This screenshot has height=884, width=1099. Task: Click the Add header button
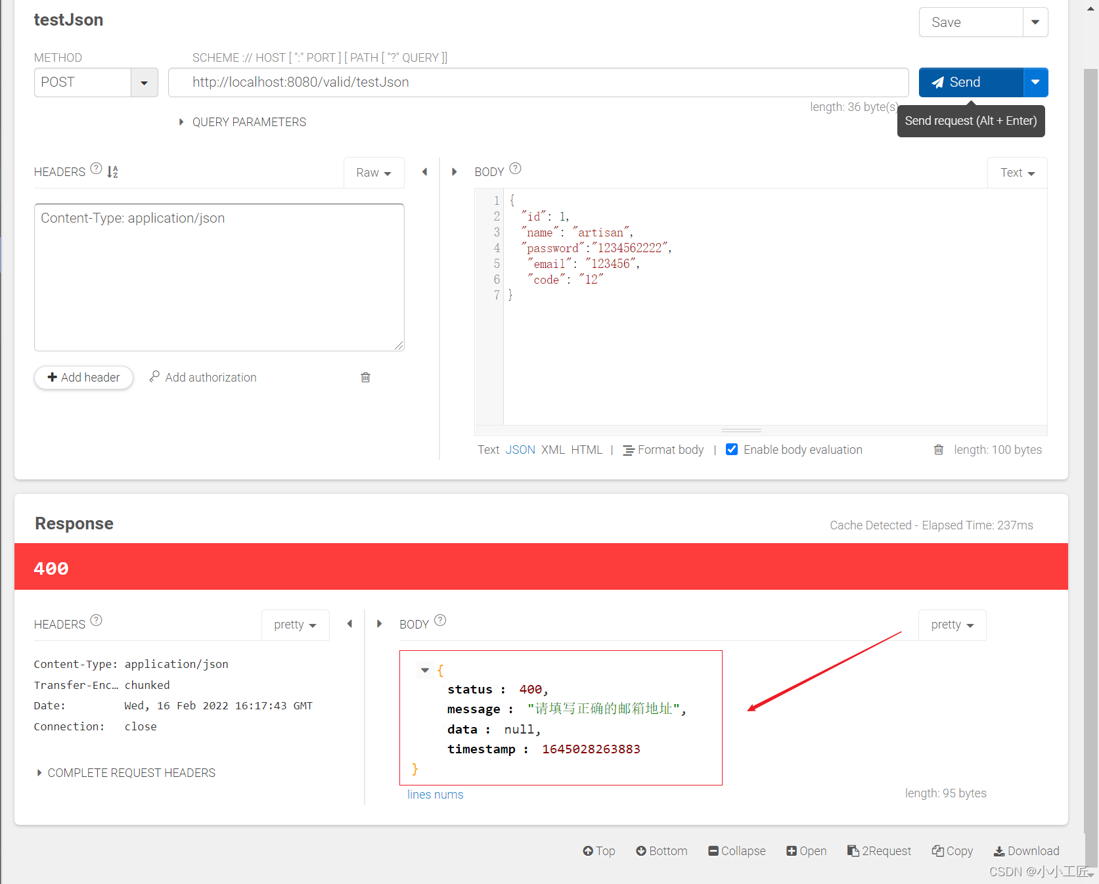[x=83, y=378]
